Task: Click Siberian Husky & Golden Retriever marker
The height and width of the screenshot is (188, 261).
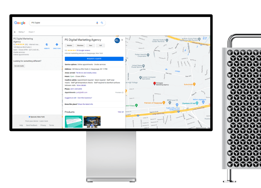Action: click(x=167, y=40)
